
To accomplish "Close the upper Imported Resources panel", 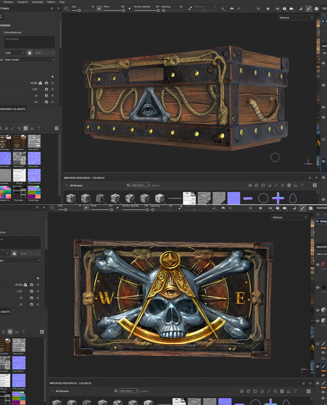I will pyautogui.click(x=316, y=178).
